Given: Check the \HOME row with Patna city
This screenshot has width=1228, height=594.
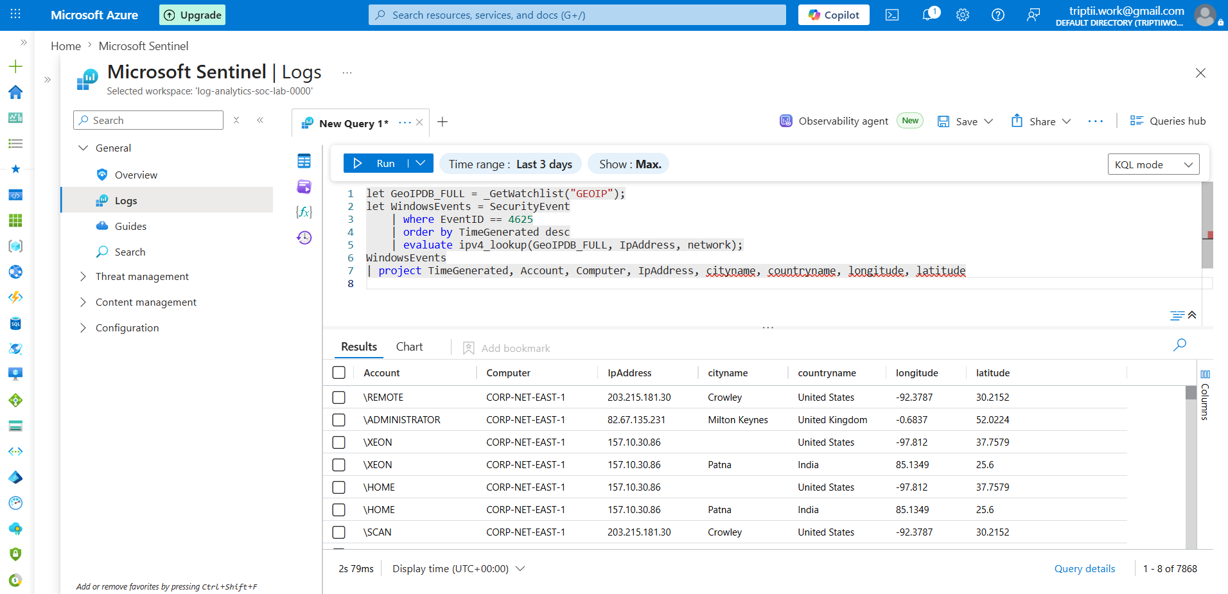Looking at the screenshot, I should (x=339, y=510).
